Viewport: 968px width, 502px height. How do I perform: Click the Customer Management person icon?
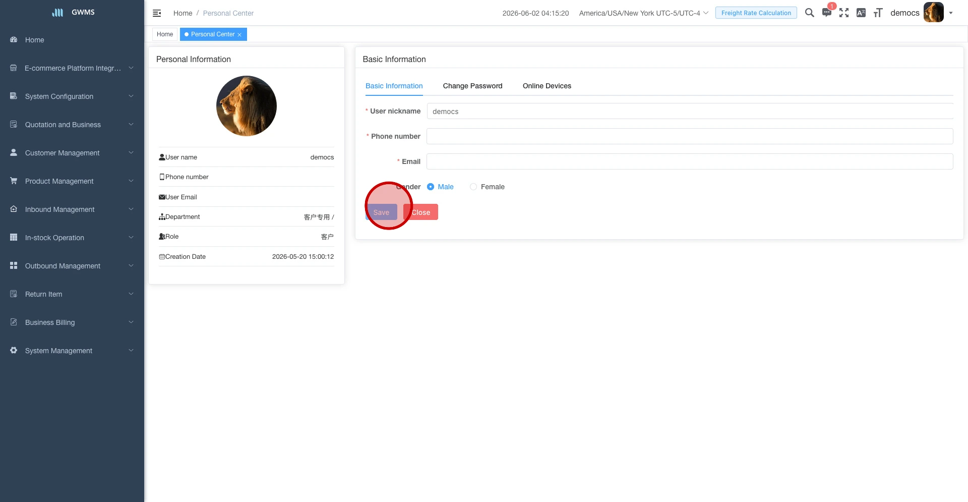coord(14,152)
